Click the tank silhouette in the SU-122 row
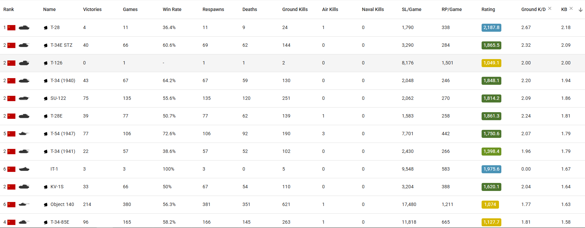 coord(24,98)
